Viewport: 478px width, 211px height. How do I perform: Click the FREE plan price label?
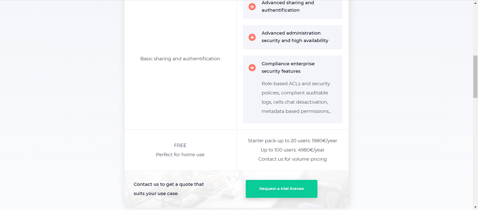[180, 146]
